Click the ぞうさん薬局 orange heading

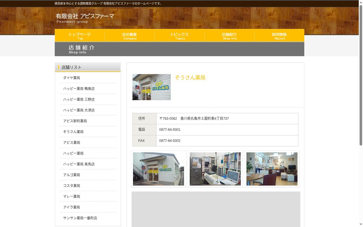click(190, 77)
